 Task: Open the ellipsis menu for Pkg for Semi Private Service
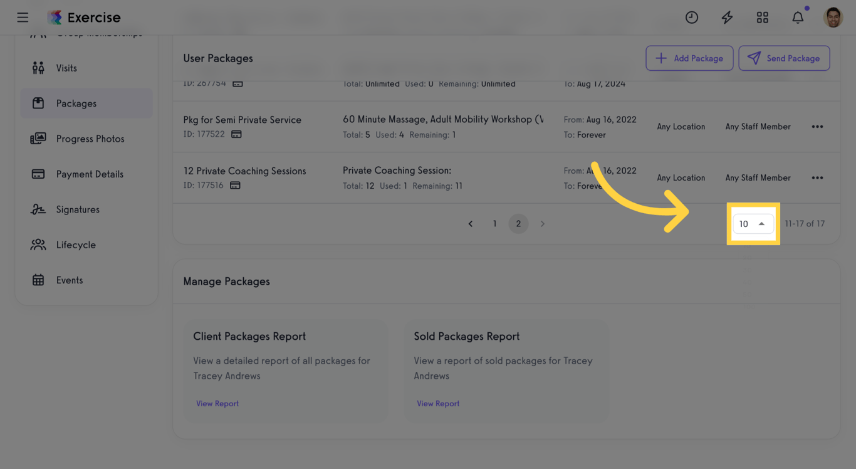(817, 126)
